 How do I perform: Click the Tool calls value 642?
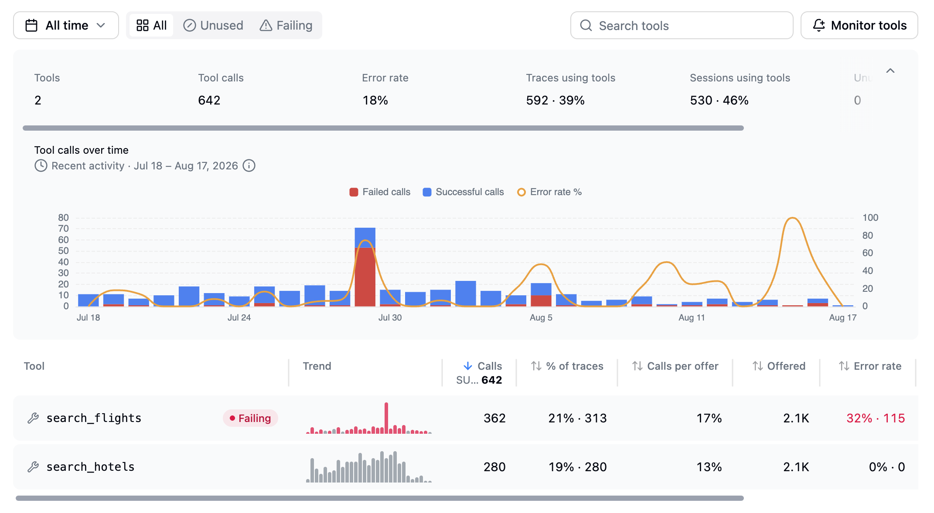tap(209, 100)
